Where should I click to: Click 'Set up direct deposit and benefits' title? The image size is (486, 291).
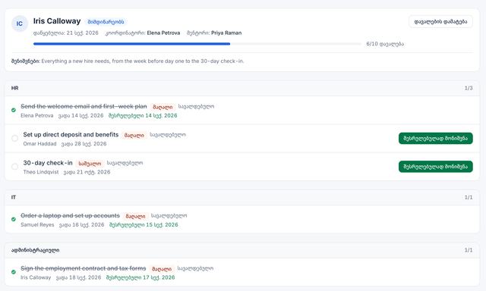pos(71,135)
